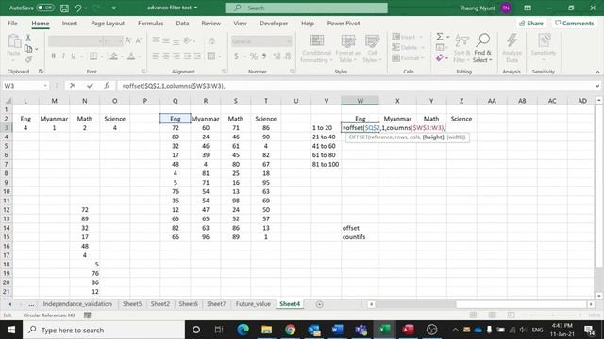
Task: Click the zoom slider in status bar
Action: pos(553,315)
